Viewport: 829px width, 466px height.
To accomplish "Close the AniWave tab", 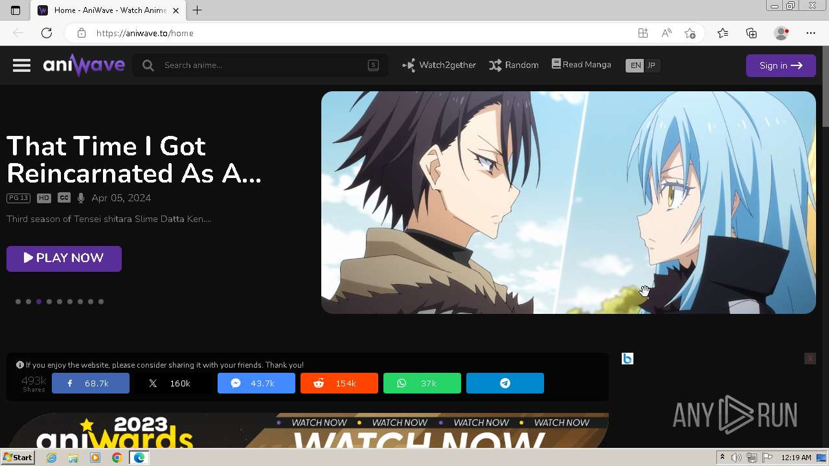I will (x=176, y=10).
